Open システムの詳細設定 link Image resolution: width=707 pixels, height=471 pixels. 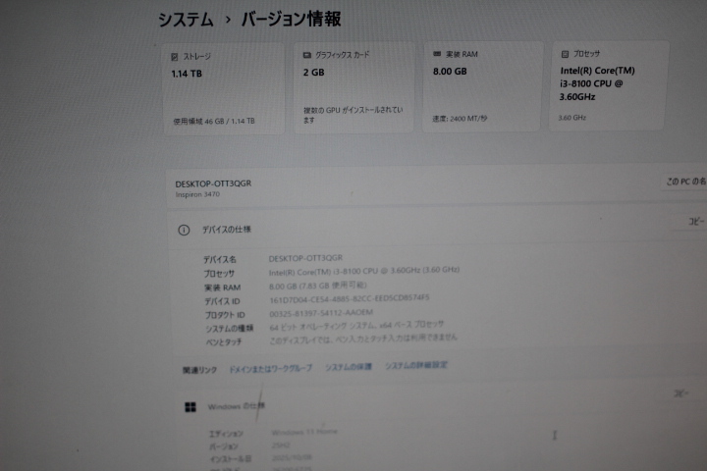(415, 365)
